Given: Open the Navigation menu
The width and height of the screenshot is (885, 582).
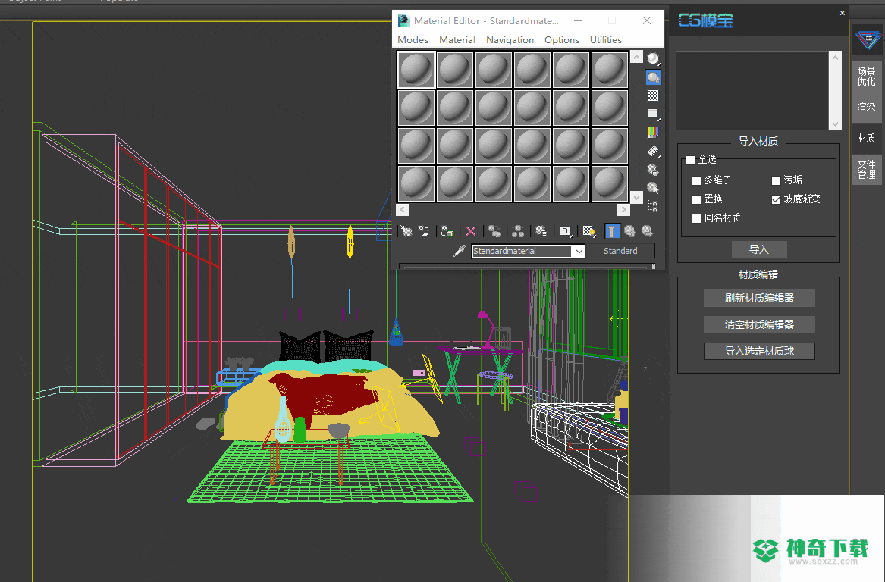Looking at the screenshot, I should 510,40.
